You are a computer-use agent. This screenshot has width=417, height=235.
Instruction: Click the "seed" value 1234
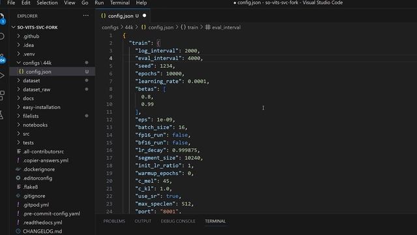[x=166, y=66]
